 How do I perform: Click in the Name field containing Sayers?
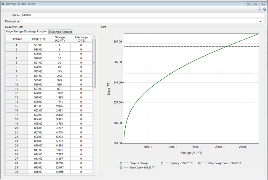[57, 15]
